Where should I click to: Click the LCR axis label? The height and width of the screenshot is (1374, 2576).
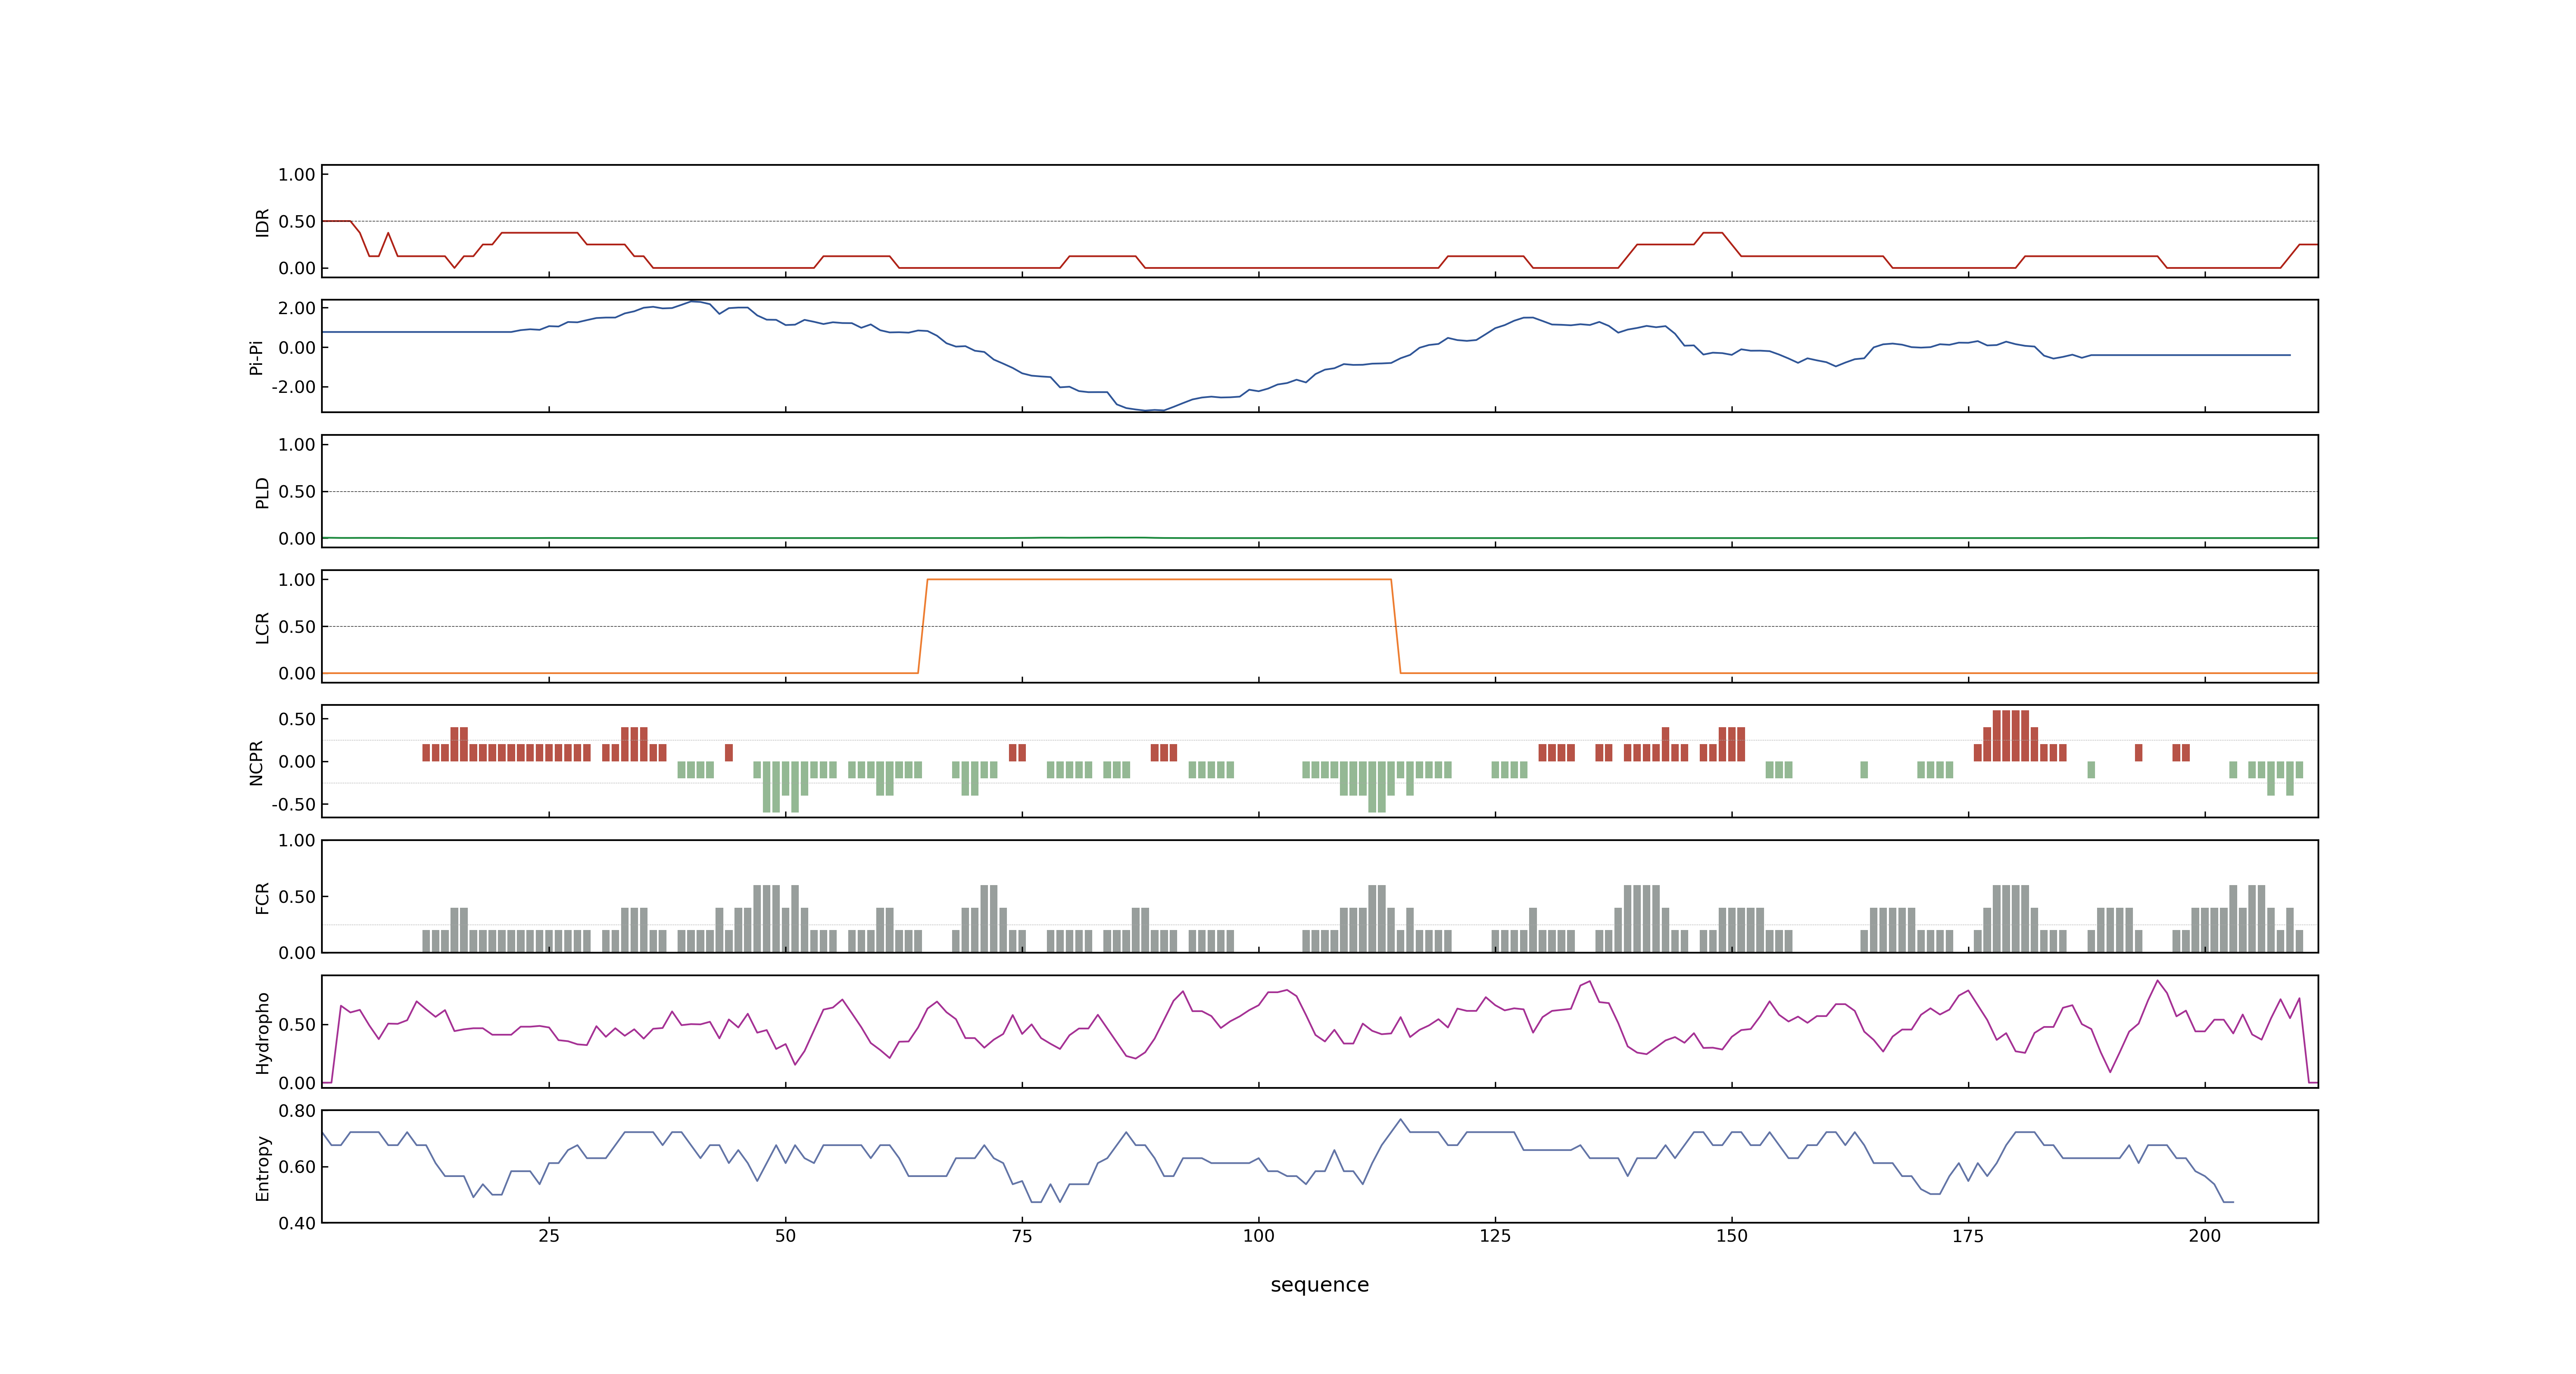click(262, 627)
